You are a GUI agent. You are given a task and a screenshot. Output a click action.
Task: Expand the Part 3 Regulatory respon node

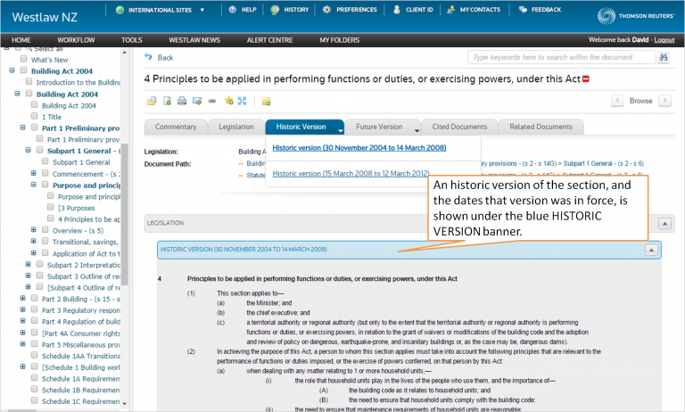(22, 309)
